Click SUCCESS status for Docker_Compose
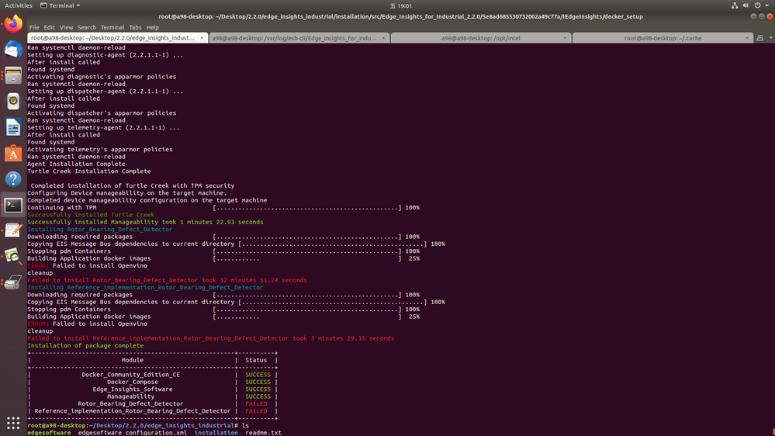Screen dimensions: 775x436 tap(258, 382)
